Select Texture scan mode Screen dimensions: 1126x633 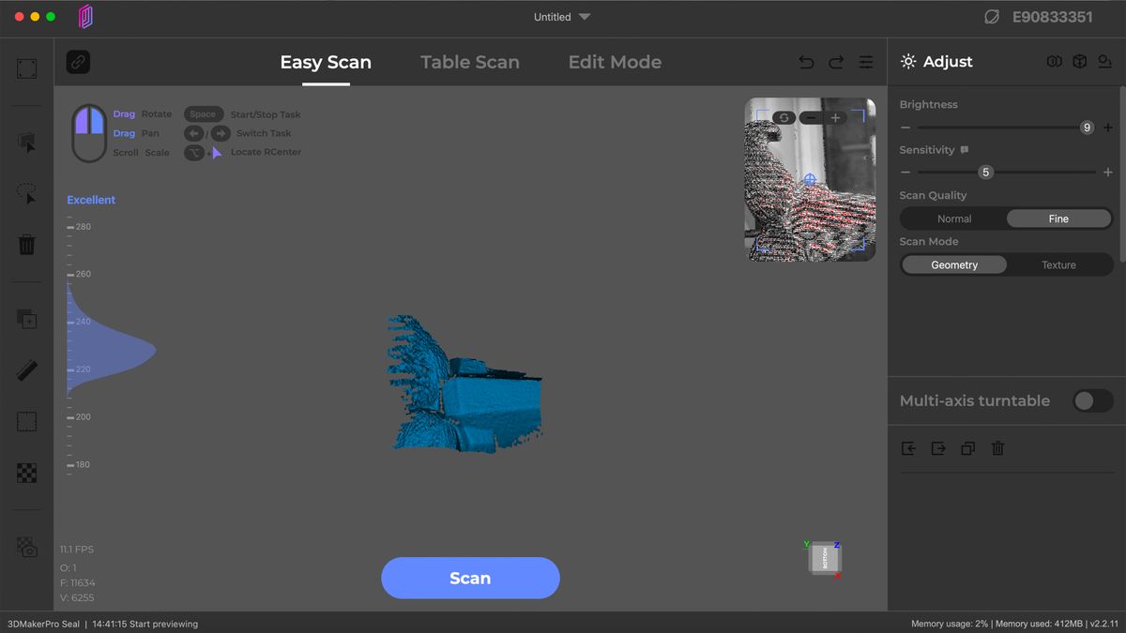1058,264
